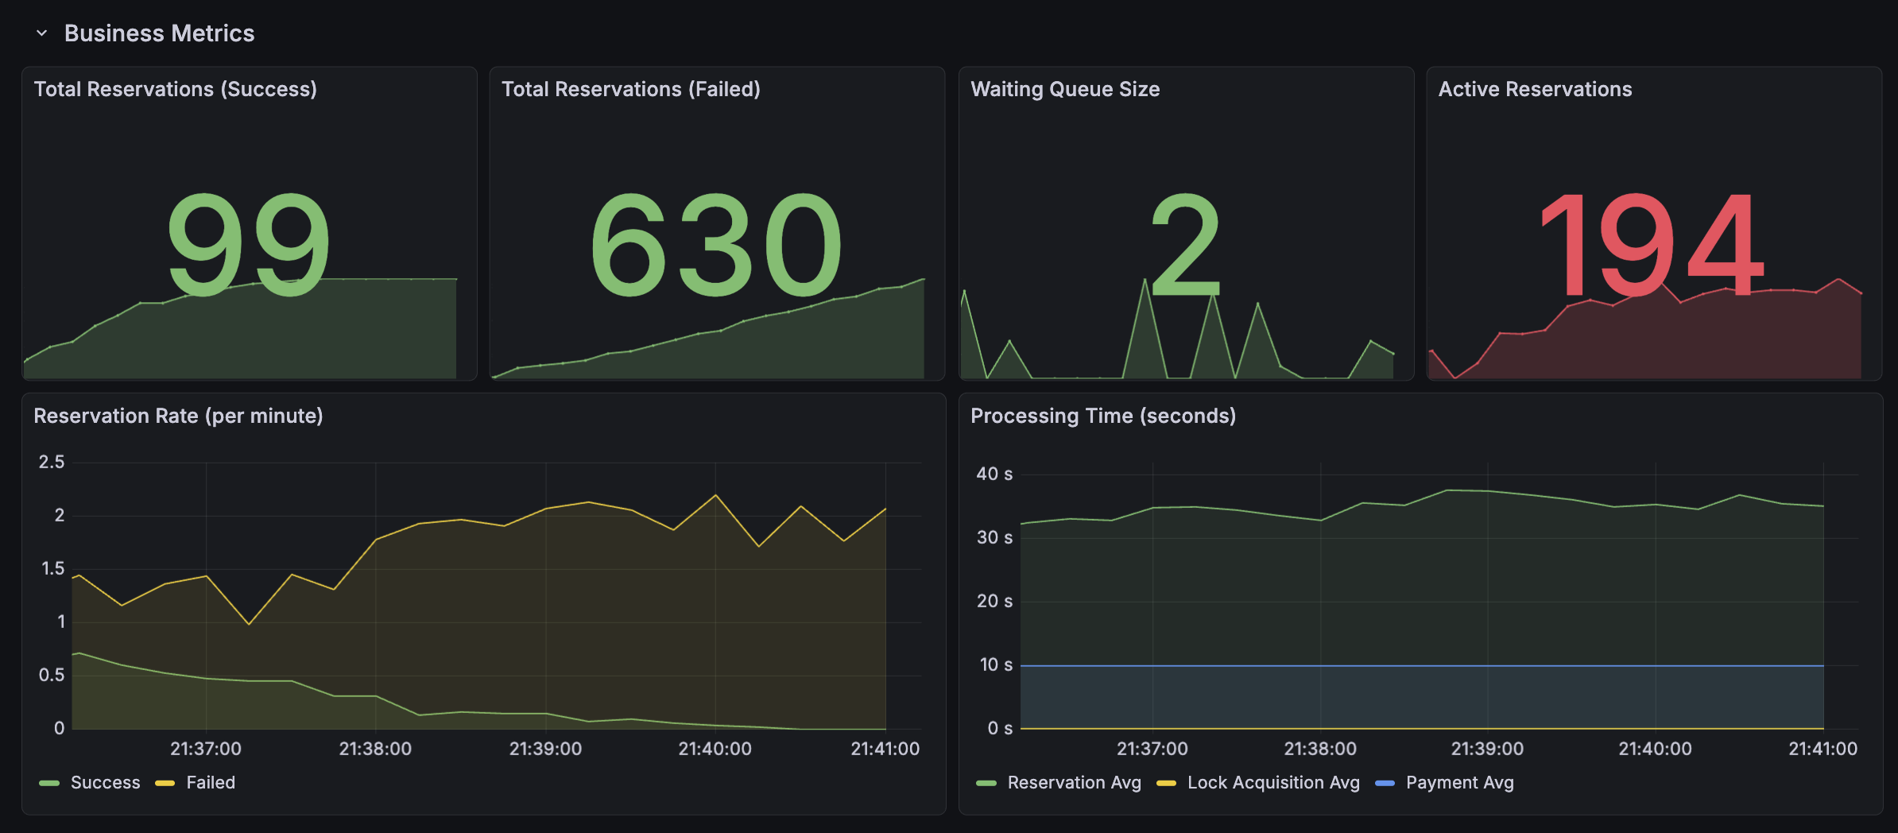Toggle the Failed series legend label
The width and height of the screenshot is (1898, 833).
[211, 783]
